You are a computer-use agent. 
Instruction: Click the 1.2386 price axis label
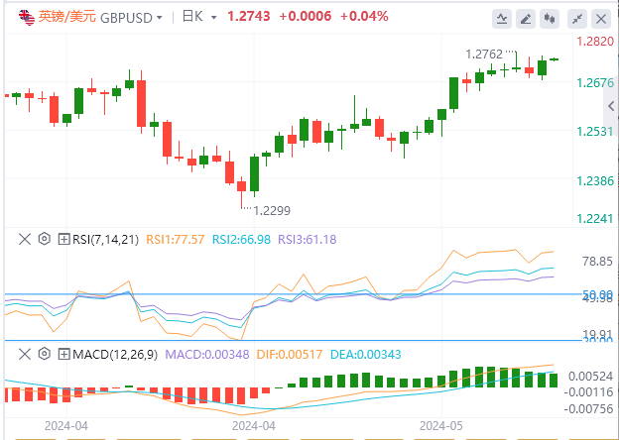coord(595,181)
